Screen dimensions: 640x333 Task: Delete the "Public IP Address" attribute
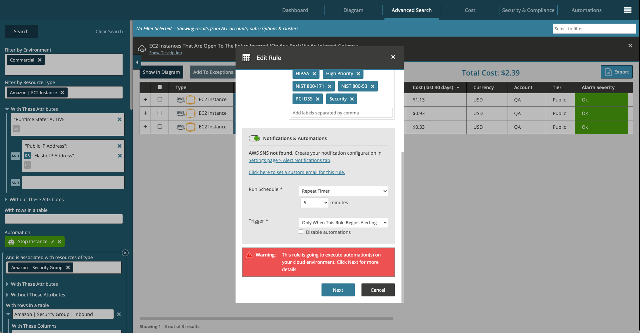pyautogui.click(x=120, y=146)
